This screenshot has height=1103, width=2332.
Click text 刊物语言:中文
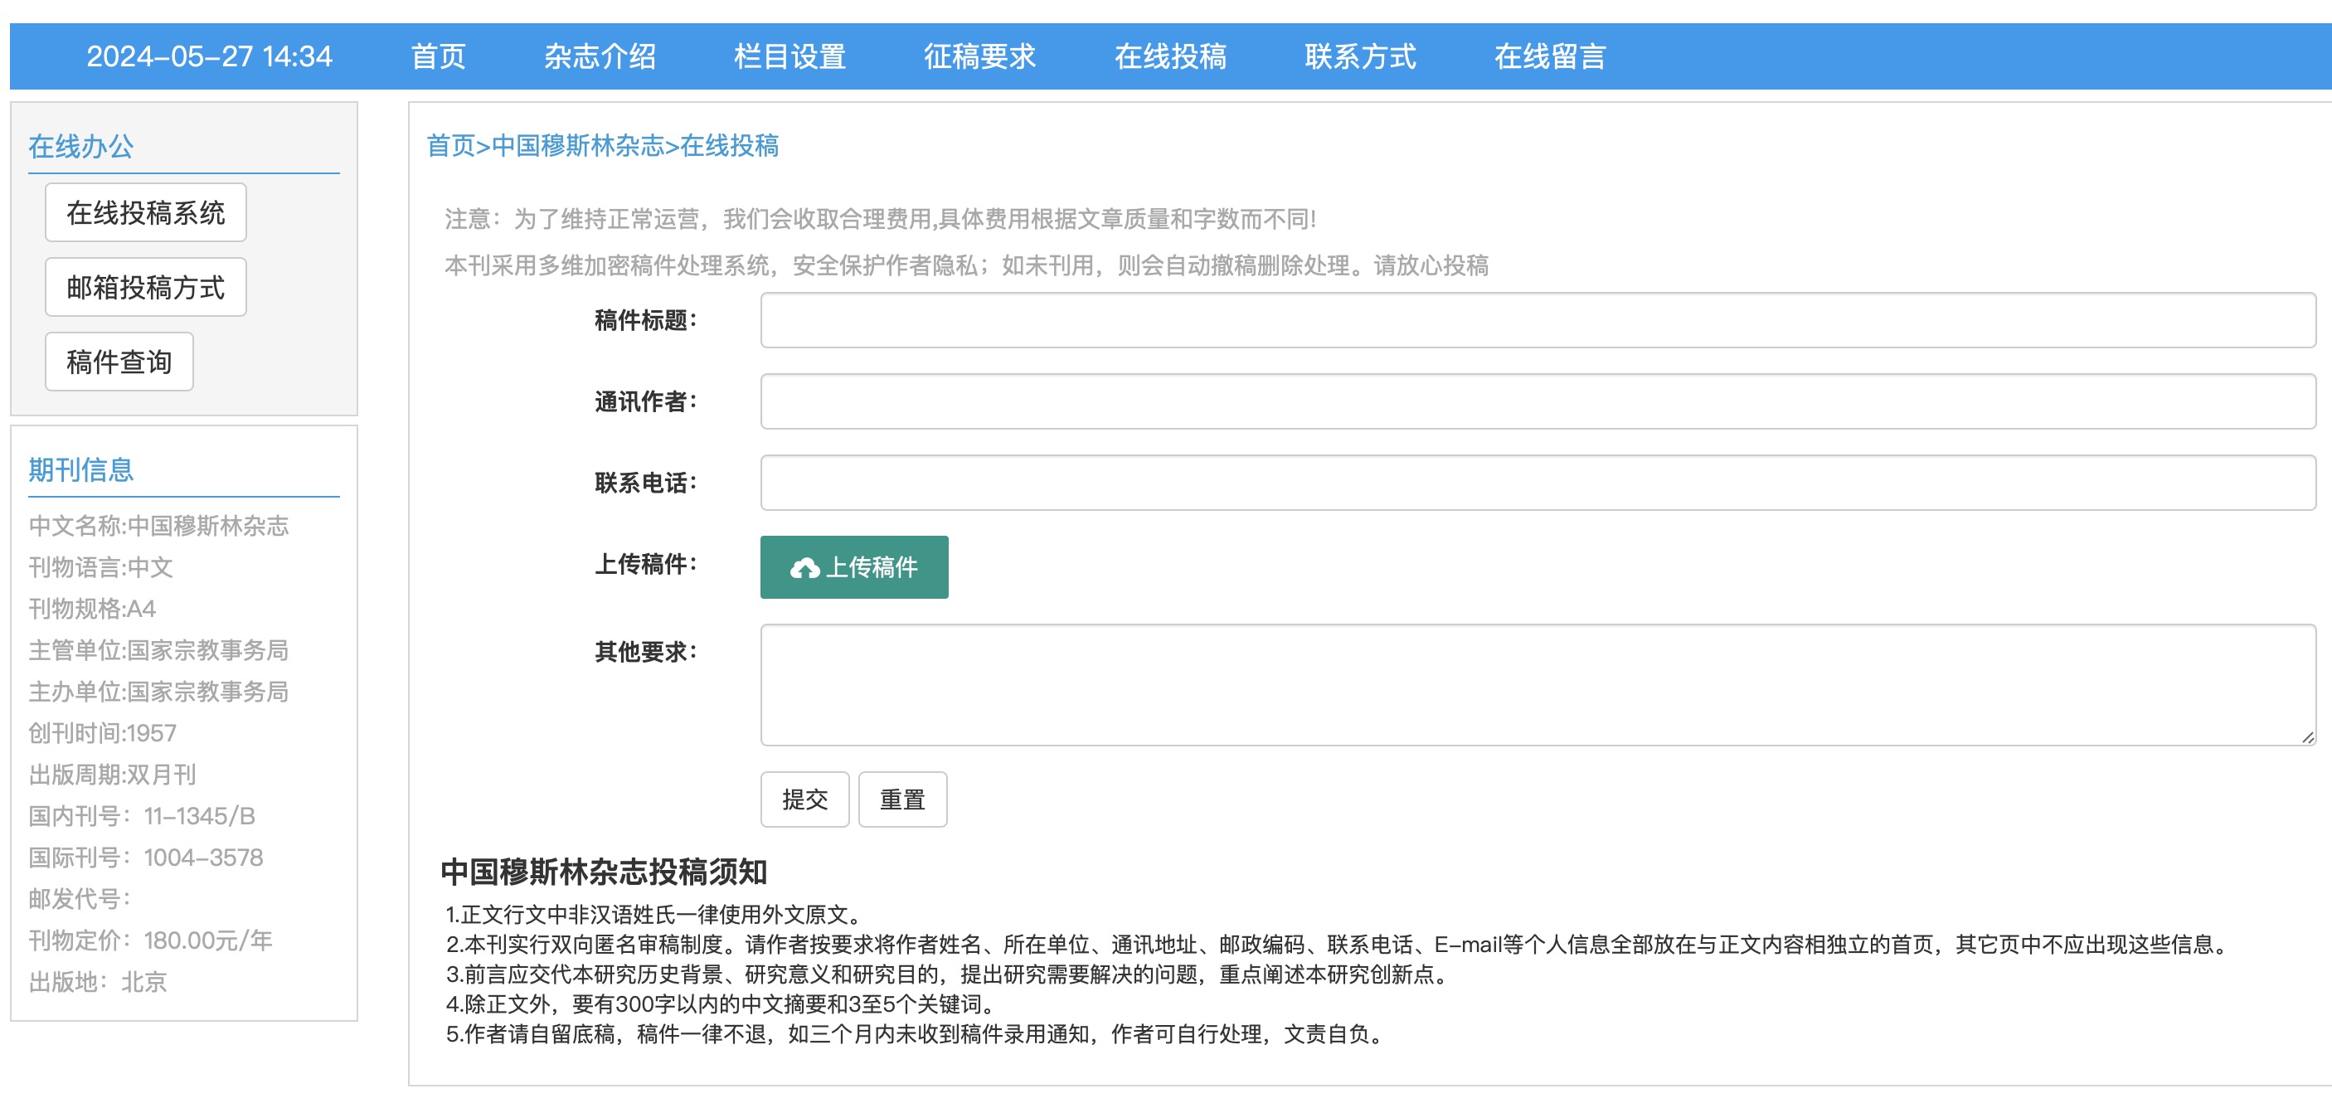(x=100, y=567)
